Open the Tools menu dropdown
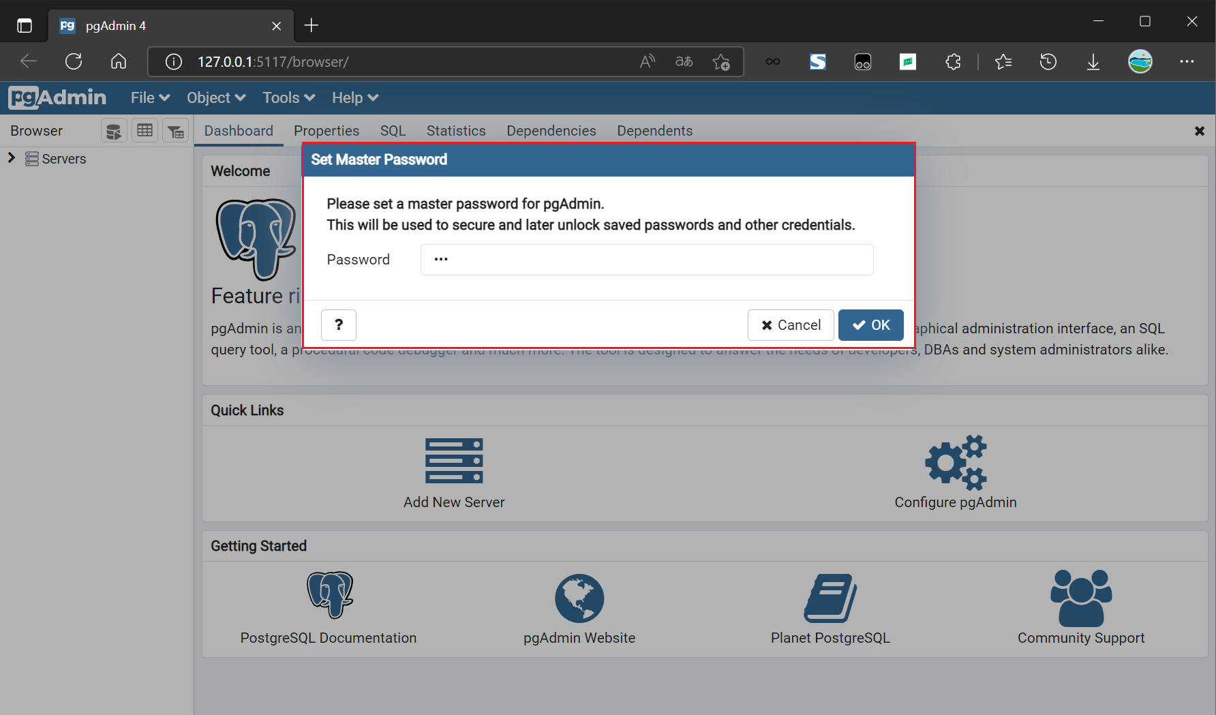 pyautogui.click(x=289, y=97)
